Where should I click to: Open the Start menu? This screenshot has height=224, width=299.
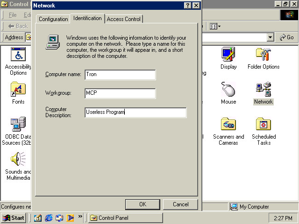point(14,218)
